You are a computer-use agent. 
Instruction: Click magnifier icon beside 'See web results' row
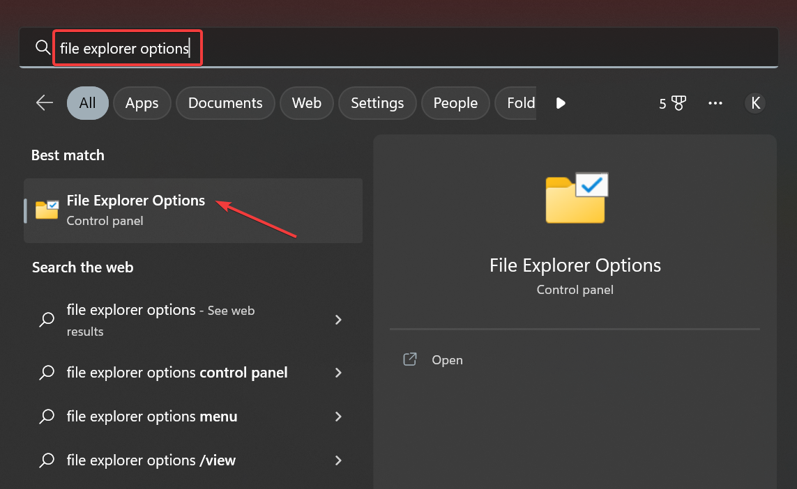point(47,320)
